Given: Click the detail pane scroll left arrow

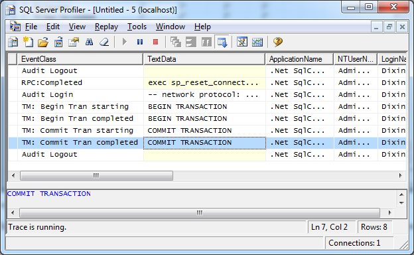Looking at the screenshot, I should [x=13, y=212].
